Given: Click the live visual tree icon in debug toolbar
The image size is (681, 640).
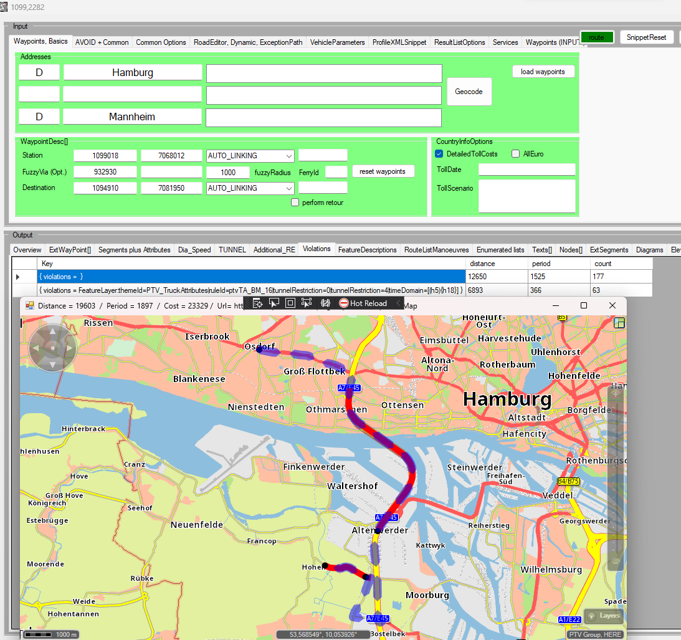Looking at the screenshot, I should 257,303.
